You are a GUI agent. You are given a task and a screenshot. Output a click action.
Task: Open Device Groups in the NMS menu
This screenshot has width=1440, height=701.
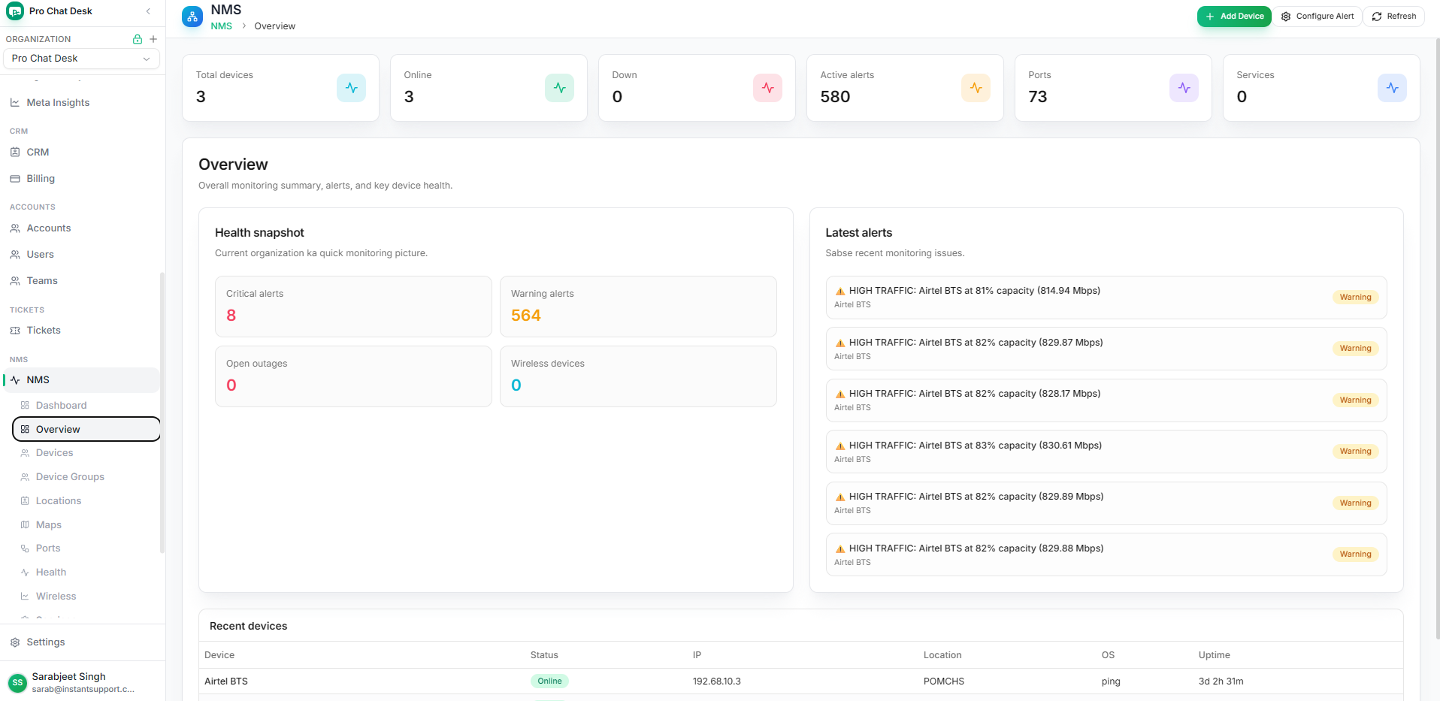pos(70,477)
